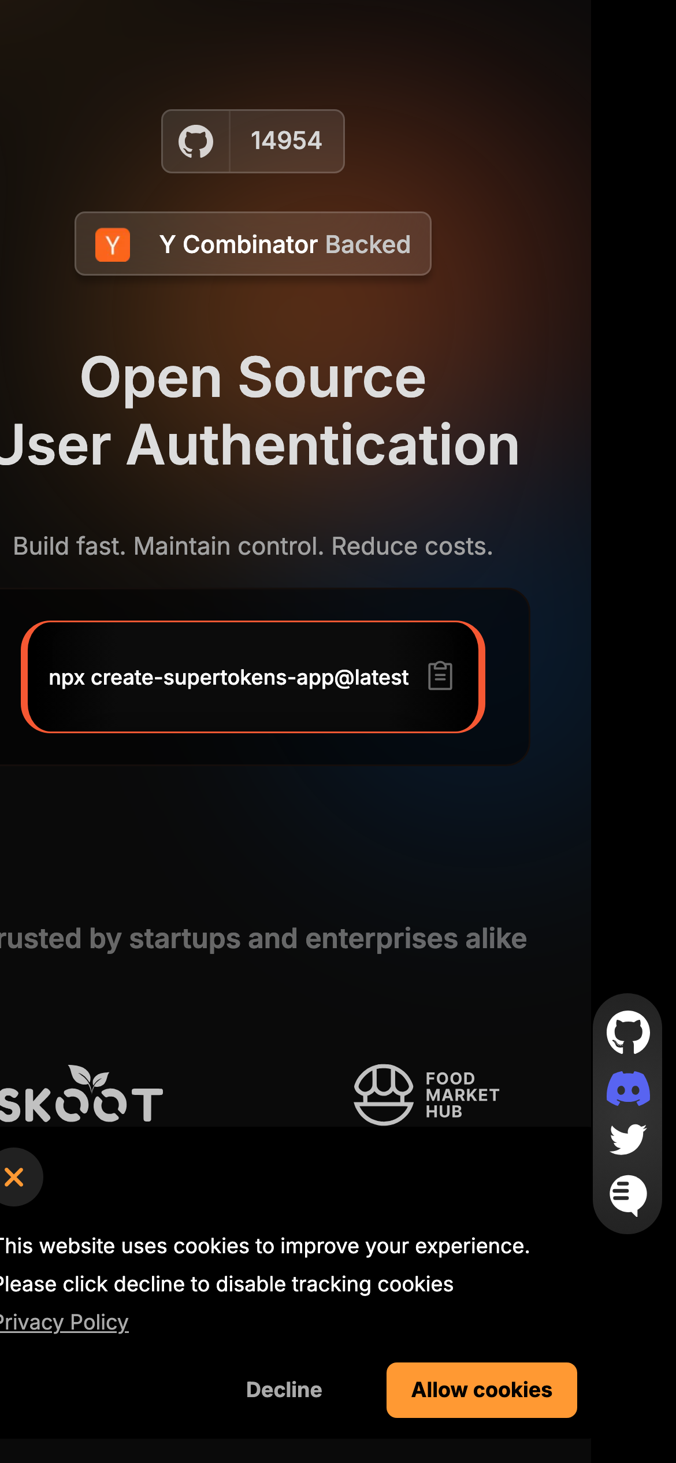Open the Privacy Policy link
The height and width of the screenshot is (1463, 676).
click(x=64, y=1322)
